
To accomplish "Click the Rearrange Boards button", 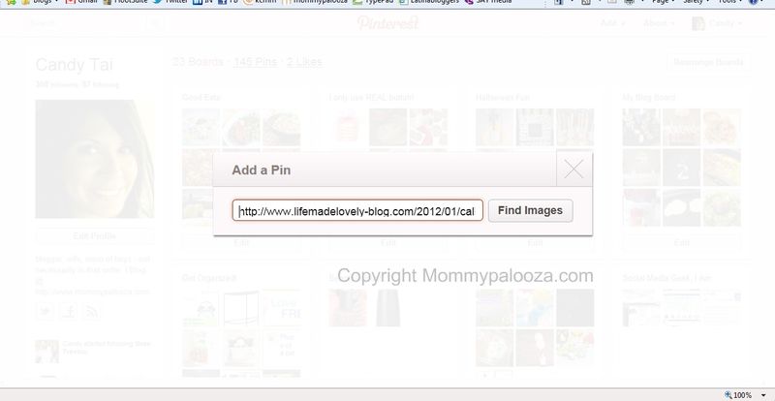I will (x=708, y=62).
